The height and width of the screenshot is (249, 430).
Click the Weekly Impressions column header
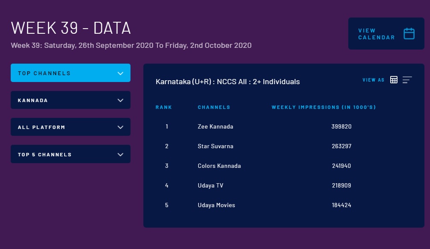pos(323,107)
